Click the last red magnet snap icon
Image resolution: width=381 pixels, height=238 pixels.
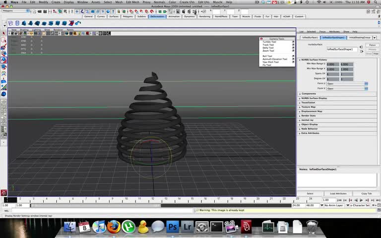click(152, 11)
